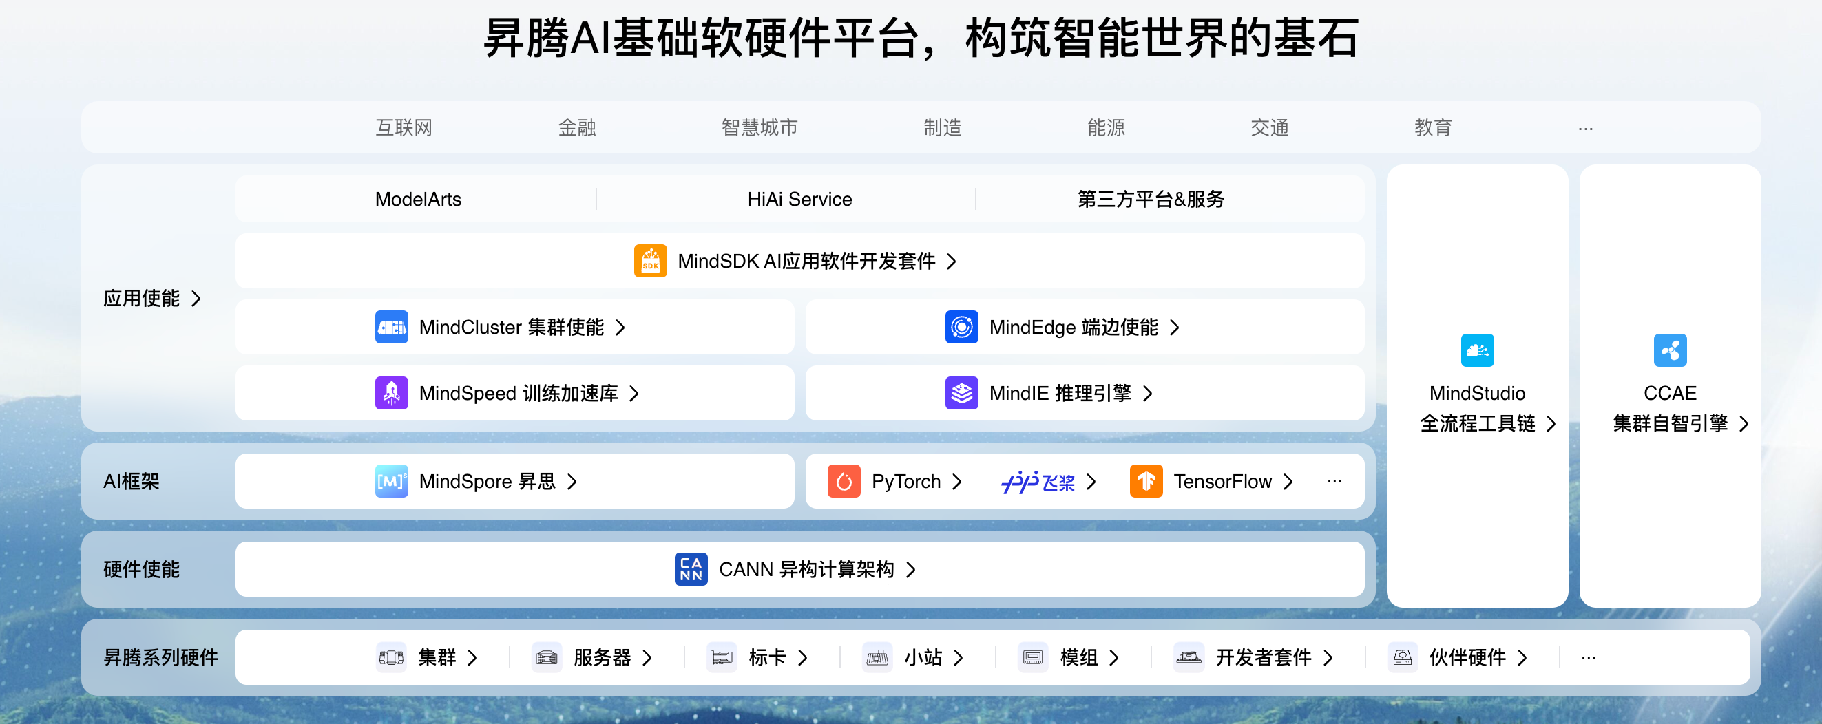This screenshot has height=724, width=1822.
Task: Click the 标卡 card hardware icon
Action: tap(722, 657)
